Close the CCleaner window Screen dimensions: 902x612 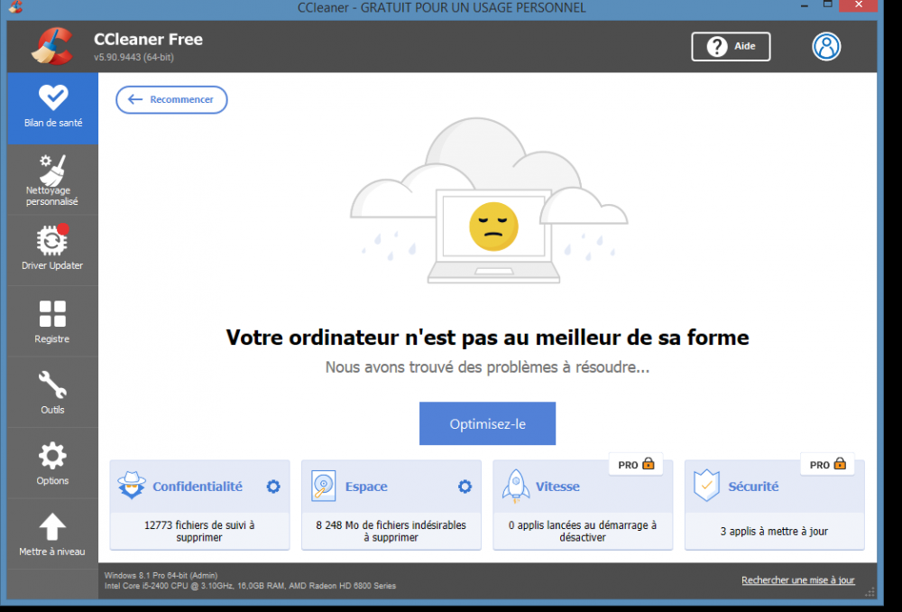(x=859, y=5)
